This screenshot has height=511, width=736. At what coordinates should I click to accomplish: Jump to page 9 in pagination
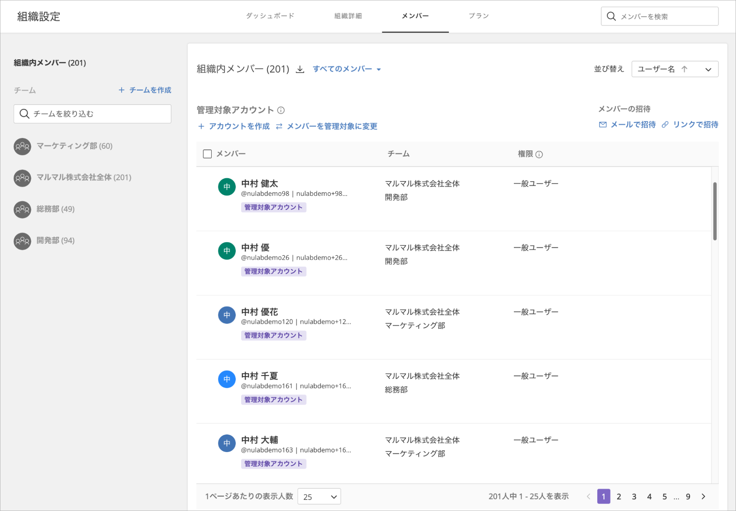coord(688,497)
